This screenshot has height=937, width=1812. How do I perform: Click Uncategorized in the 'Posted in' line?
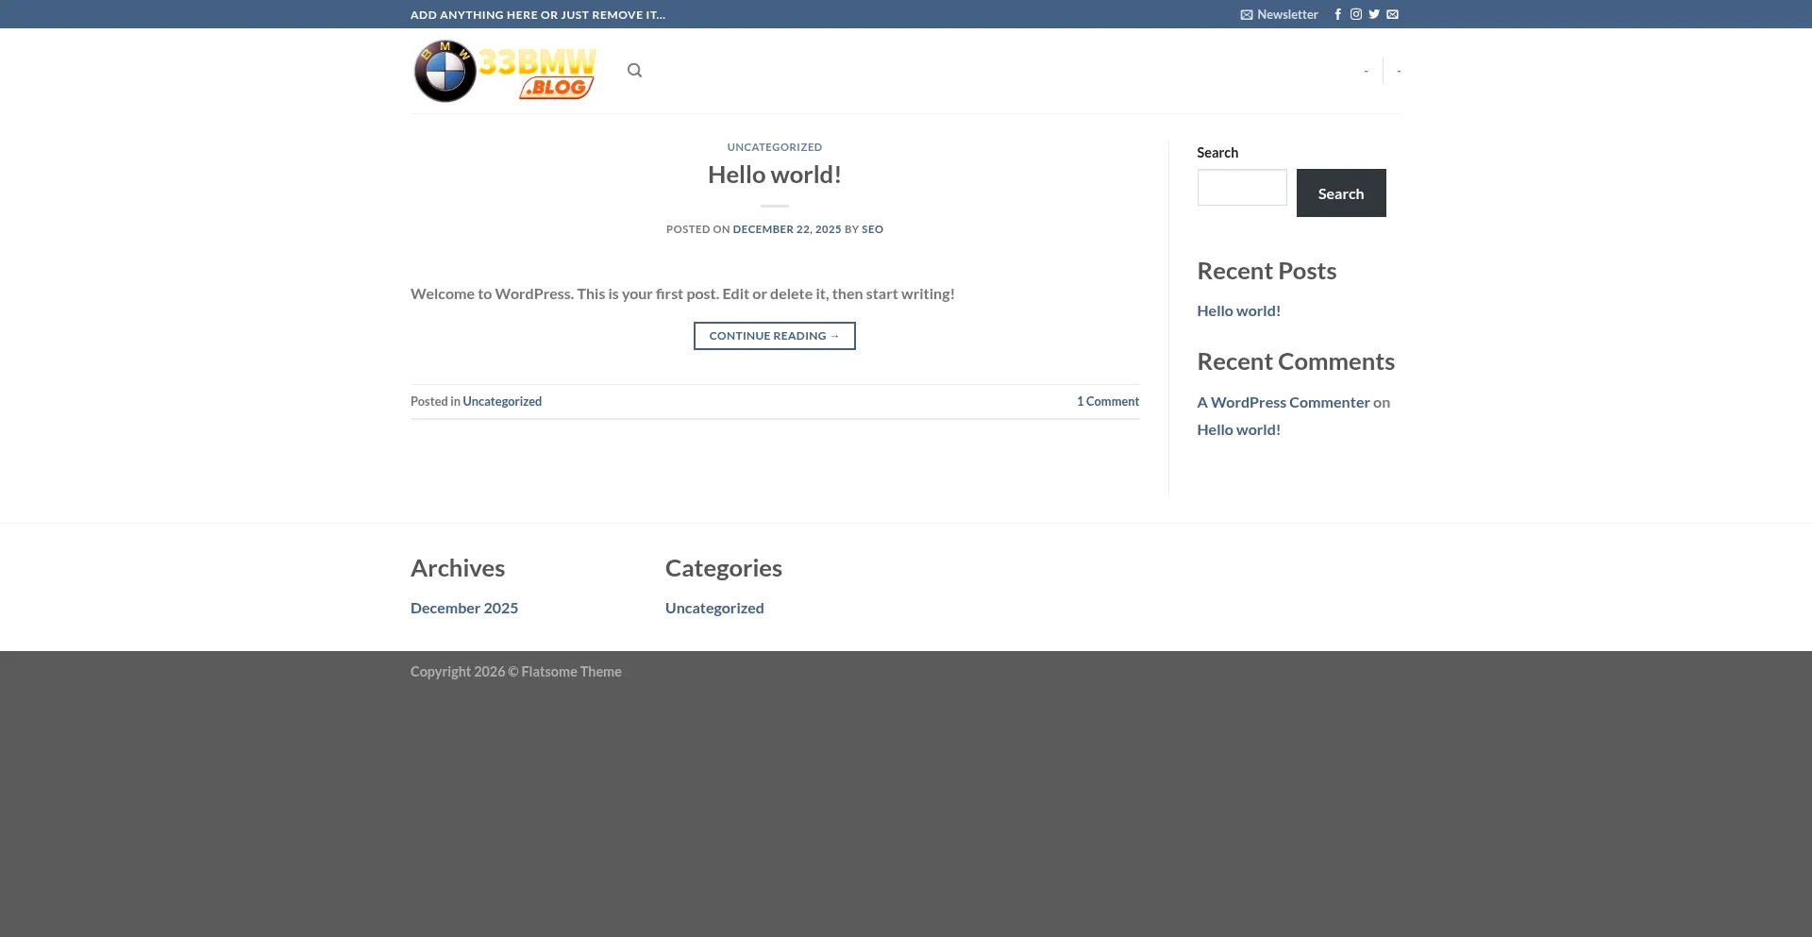[502, 401]
